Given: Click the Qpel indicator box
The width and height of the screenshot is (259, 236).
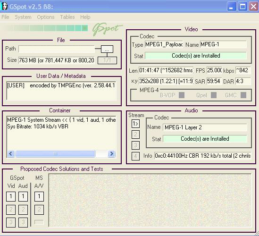Looking at the screenshot, I should click(214, 95).
